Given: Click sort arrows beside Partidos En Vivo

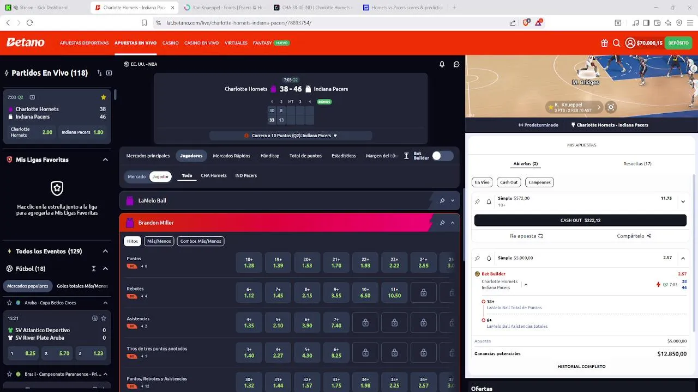Looking at the screenshot, I should pyautogui.click(x=99, y=73).
